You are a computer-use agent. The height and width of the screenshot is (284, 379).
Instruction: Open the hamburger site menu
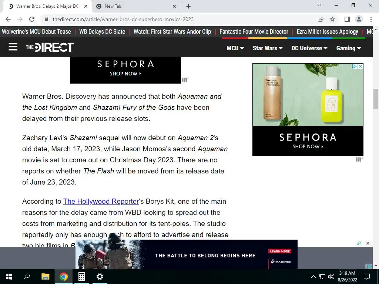[13, 47]
